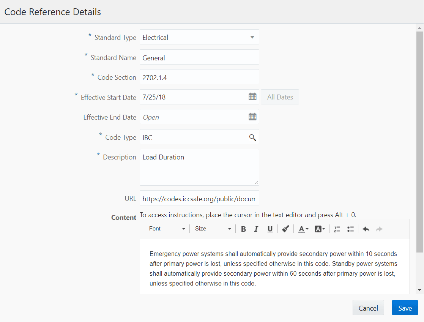Select the Remove Format brush icon

point(285,229)
